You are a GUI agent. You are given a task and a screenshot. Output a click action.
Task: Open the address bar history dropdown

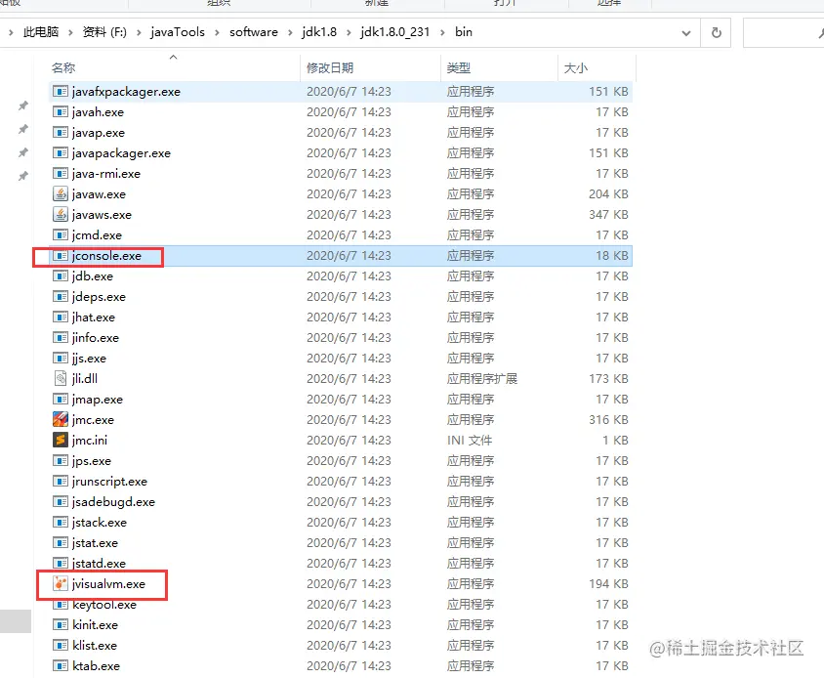coord(685,33)
